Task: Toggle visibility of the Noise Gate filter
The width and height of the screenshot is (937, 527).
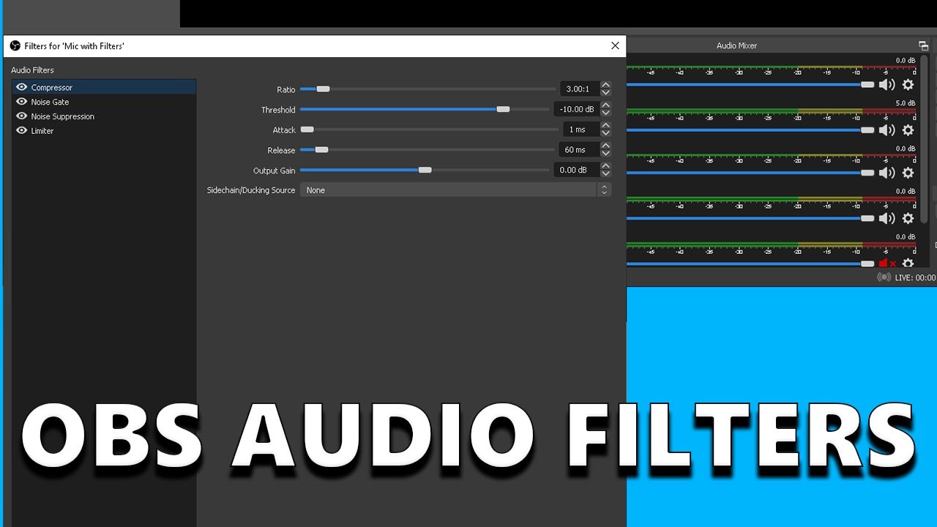Action: click(x=21, y=102)
